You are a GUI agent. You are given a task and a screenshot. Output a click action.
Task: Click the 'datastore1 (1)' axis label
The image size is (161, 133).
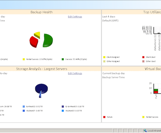pyautogui.click(x=155, y=43)
